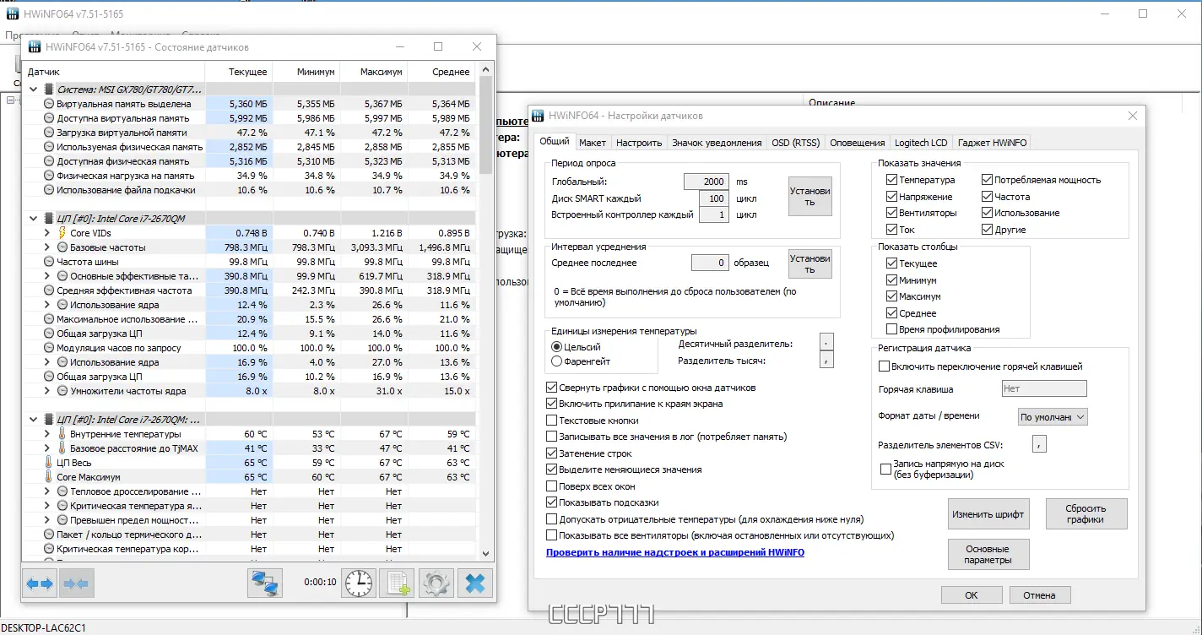Click the Основные параметры button
This screenshot has width=1202, height=635.
tap(988, 555)
